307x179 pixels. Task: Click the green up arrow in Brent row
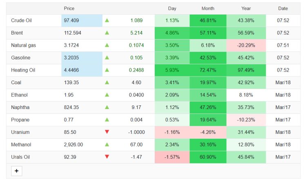pyautogui.click(x=107, y=33)
